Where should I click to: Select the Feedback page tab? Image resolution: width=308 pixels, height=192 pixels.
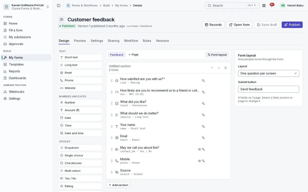(x=117, y=55)
